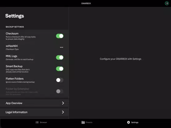This screenshot has width=171, height=128.
Task: Click 'Generate .mhl file on each backup' description
Action: click(20, 59)
